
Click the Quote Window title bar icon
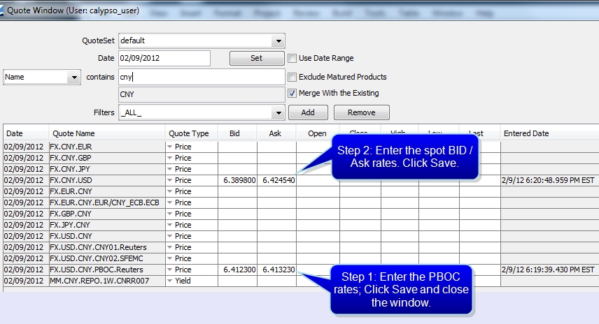pyautogui.click(x=1, y=10)
